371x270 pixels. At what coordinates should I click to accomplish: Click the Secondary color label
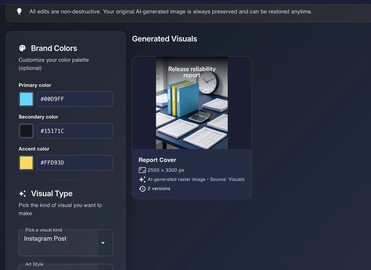(x=38, y=117)
